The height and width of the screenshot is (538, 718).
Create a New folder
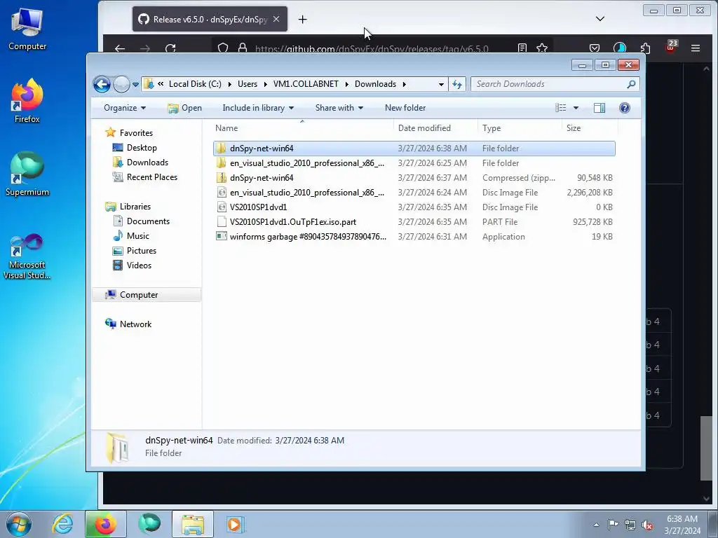coord(405,108)
